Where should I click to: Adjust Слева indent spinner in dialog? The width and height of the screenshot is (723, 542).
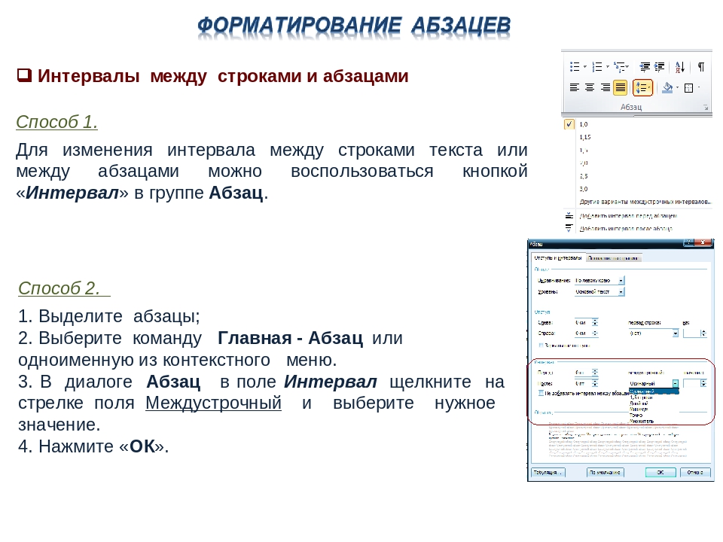595,322
